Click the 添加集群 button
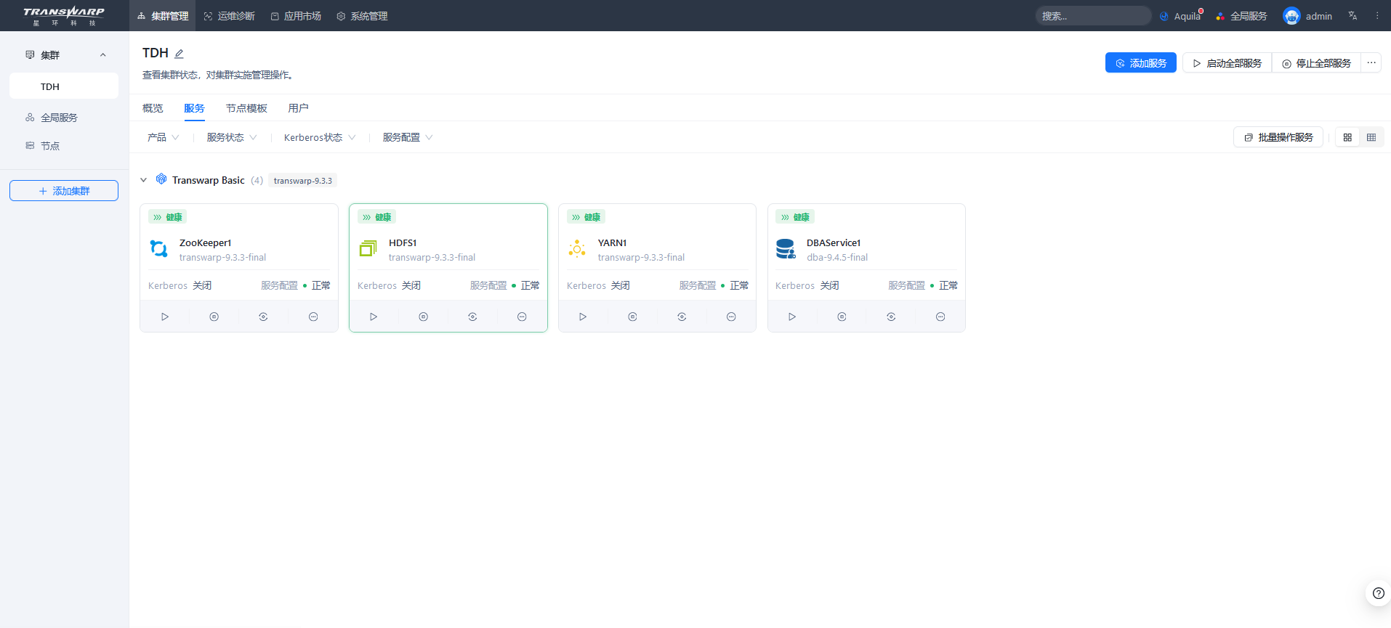1391x628 pixels. pyautogui.click(x=64, y=191)
